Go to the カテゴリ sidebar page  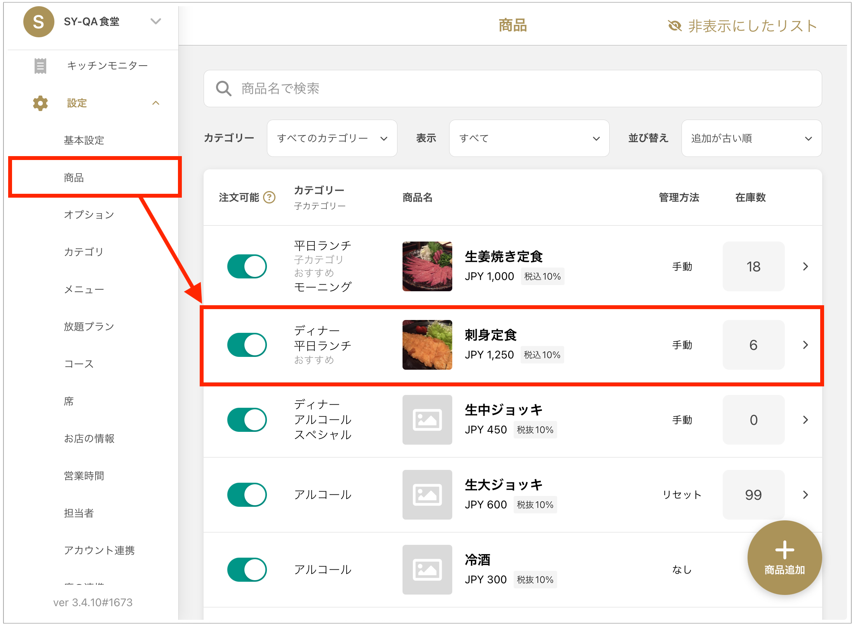tap(84, 252)
